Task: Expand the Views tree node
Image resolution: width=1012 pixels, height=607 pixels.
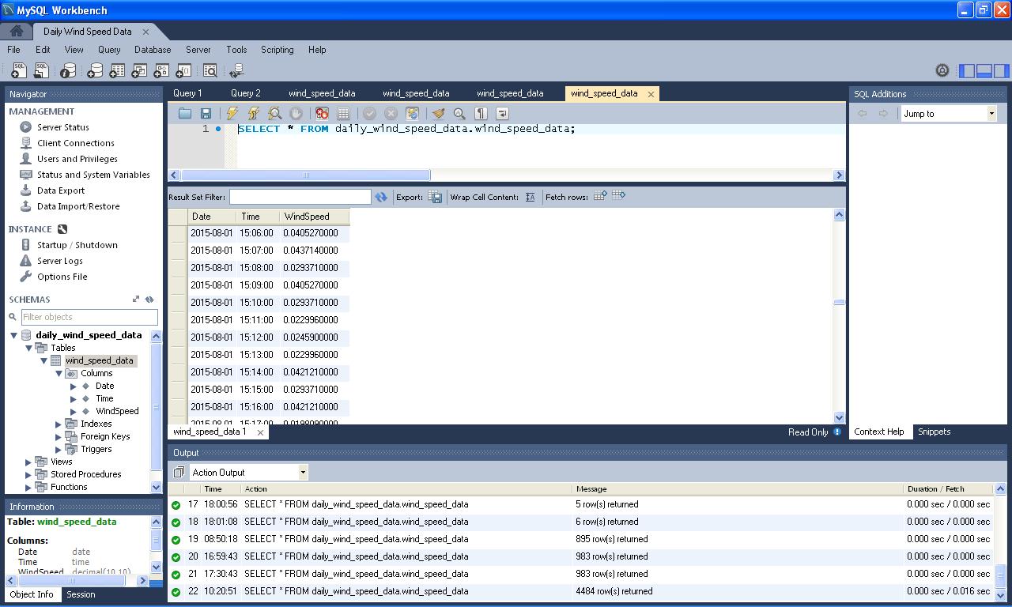Action: click(28, 462)
